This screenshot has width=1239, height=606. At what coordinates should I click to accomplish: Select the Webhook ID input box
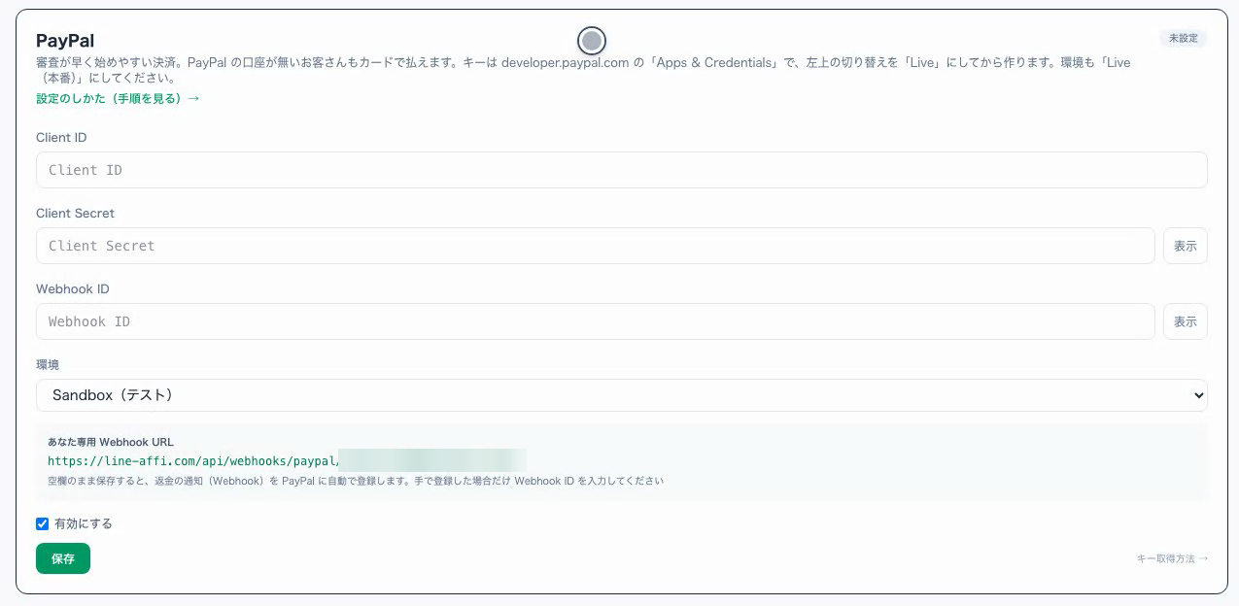[x=595, y=321]
